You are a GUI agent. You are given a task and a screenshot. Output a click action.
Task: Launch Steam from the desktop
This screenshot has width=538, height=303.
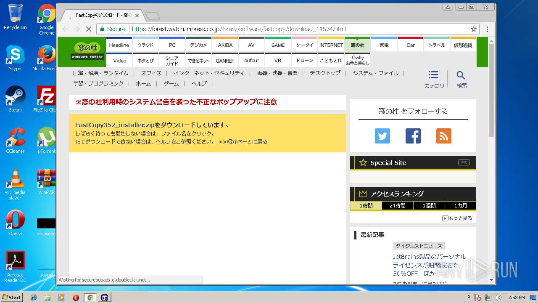(x=15, y=99)
